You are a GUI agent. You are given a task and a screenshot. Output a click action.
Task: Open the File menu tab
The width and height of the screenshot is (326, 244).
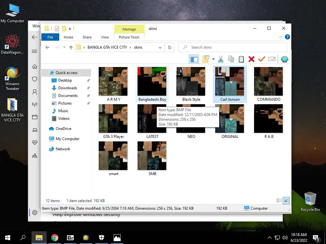[50, 37]
